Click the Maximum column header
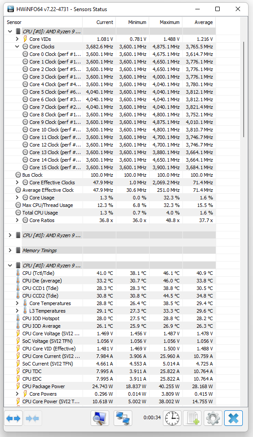 [166, 22]
